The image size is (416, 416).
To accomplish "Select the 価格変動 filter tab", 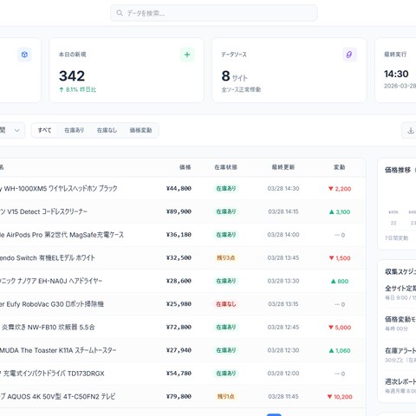I will pos(140,130).
